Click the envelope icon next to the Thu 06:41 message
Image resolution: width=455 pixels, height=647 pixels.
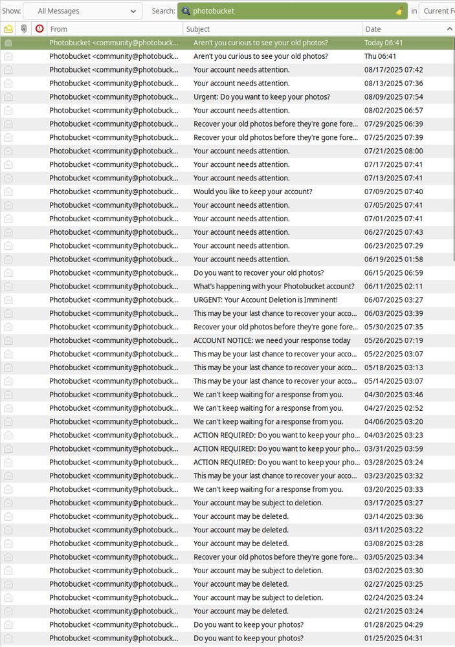(x=8, y=56)
